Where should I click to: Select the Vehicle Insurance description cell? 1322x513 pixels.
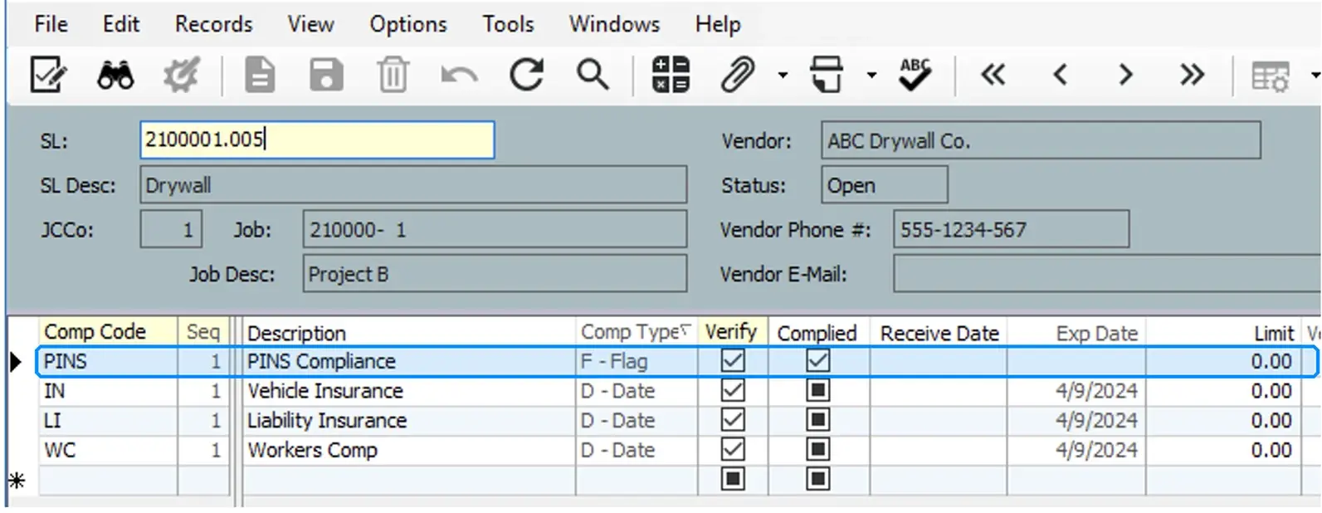(409, 390)
